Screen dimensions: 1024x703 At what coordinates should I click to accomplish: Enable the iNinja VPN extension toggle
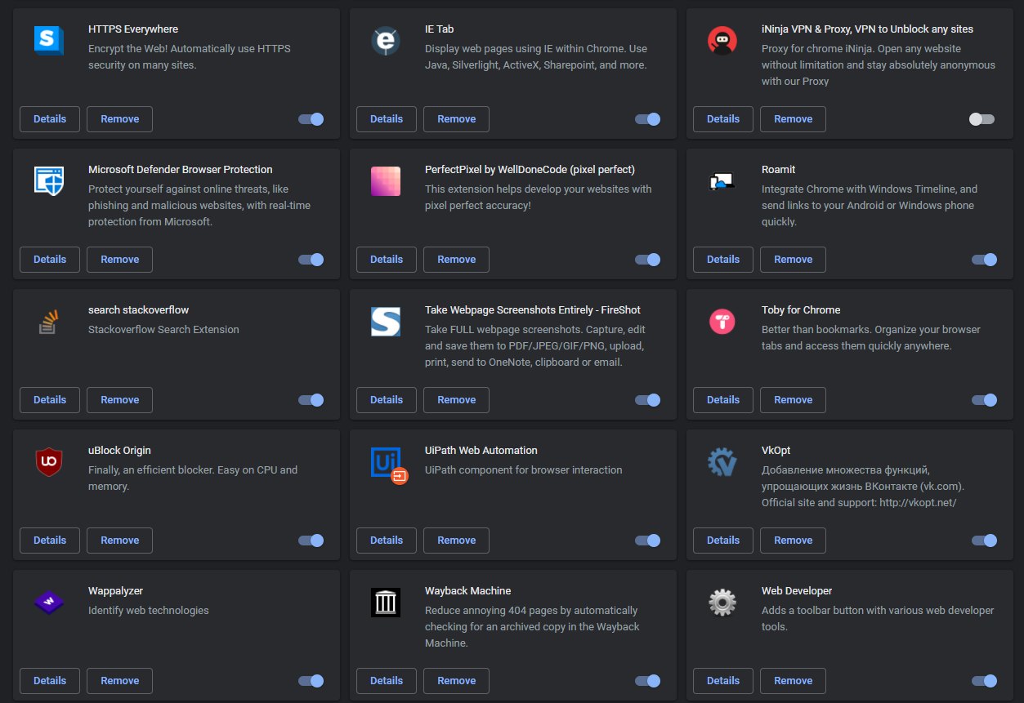tap(982, 119)
